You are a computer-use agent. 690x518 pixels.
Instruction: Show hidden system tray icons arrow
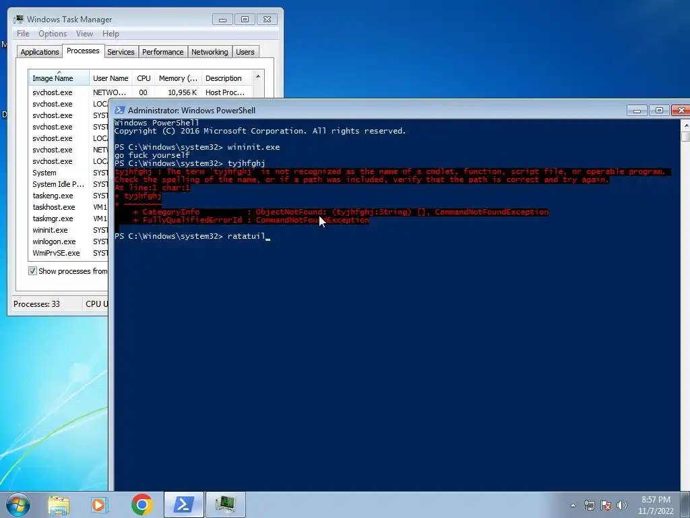coord(573,505)
